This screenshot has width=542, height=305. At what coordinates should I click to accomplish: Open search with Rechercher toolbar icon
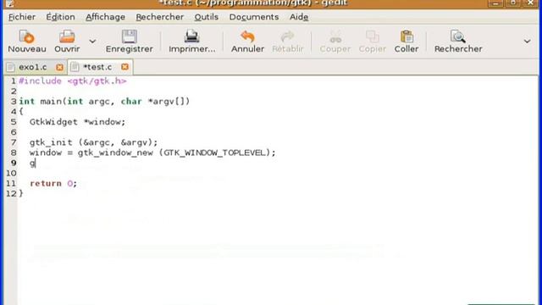click(458, 42)
